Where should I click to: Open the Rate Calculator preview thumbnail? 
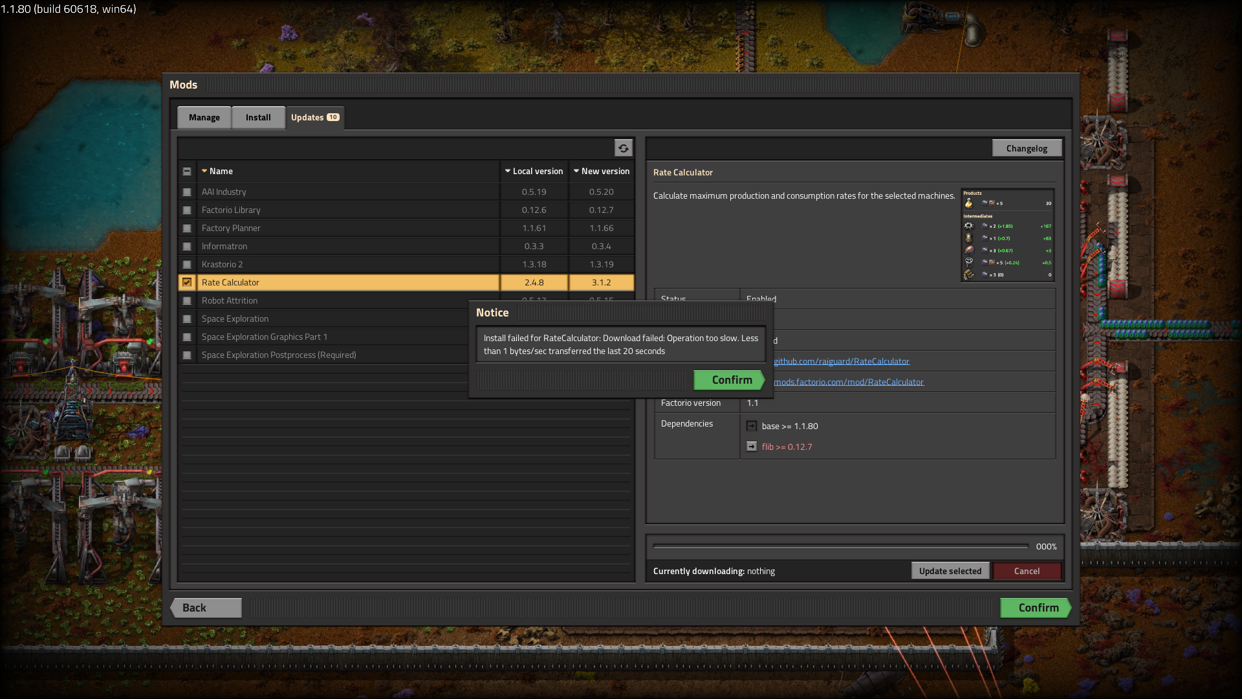[1008, 235]
